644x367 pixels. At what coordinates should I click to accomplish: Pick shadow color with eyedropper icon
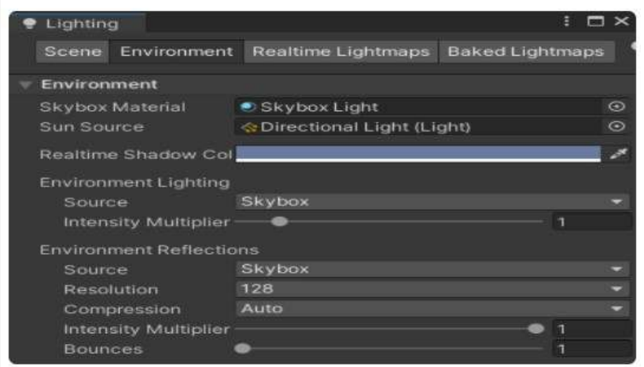click(618, 154)
